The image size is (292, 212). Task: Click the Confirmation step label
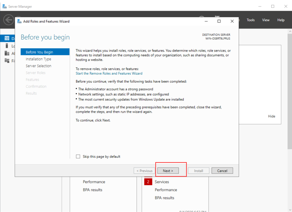[36, 86]
